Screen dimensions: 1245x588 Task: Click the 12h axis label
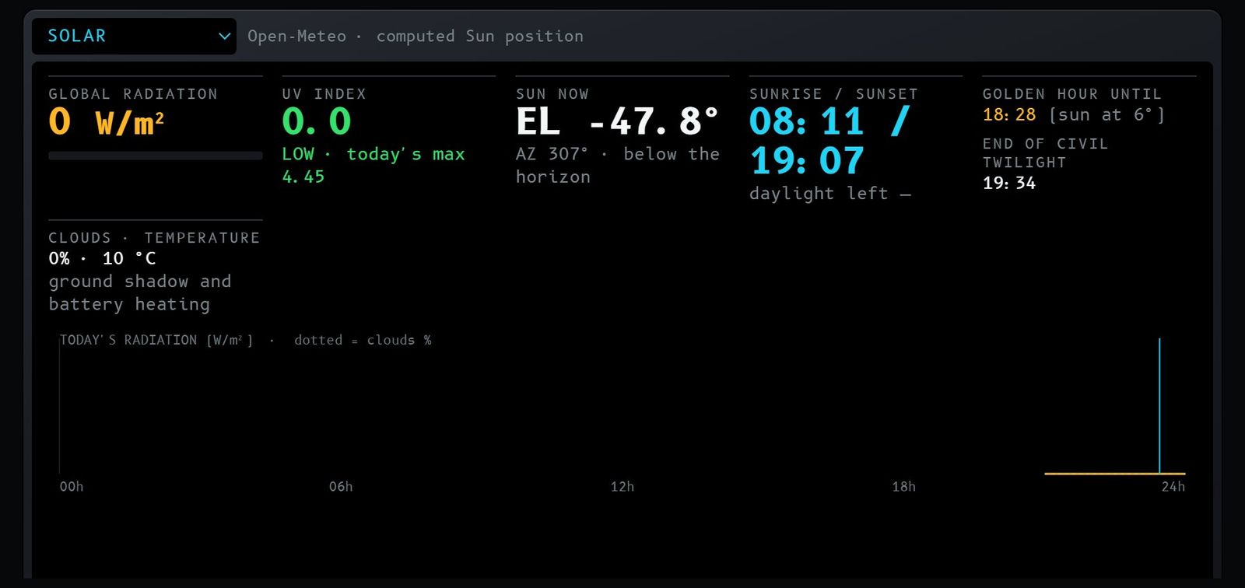click(622, 487)
